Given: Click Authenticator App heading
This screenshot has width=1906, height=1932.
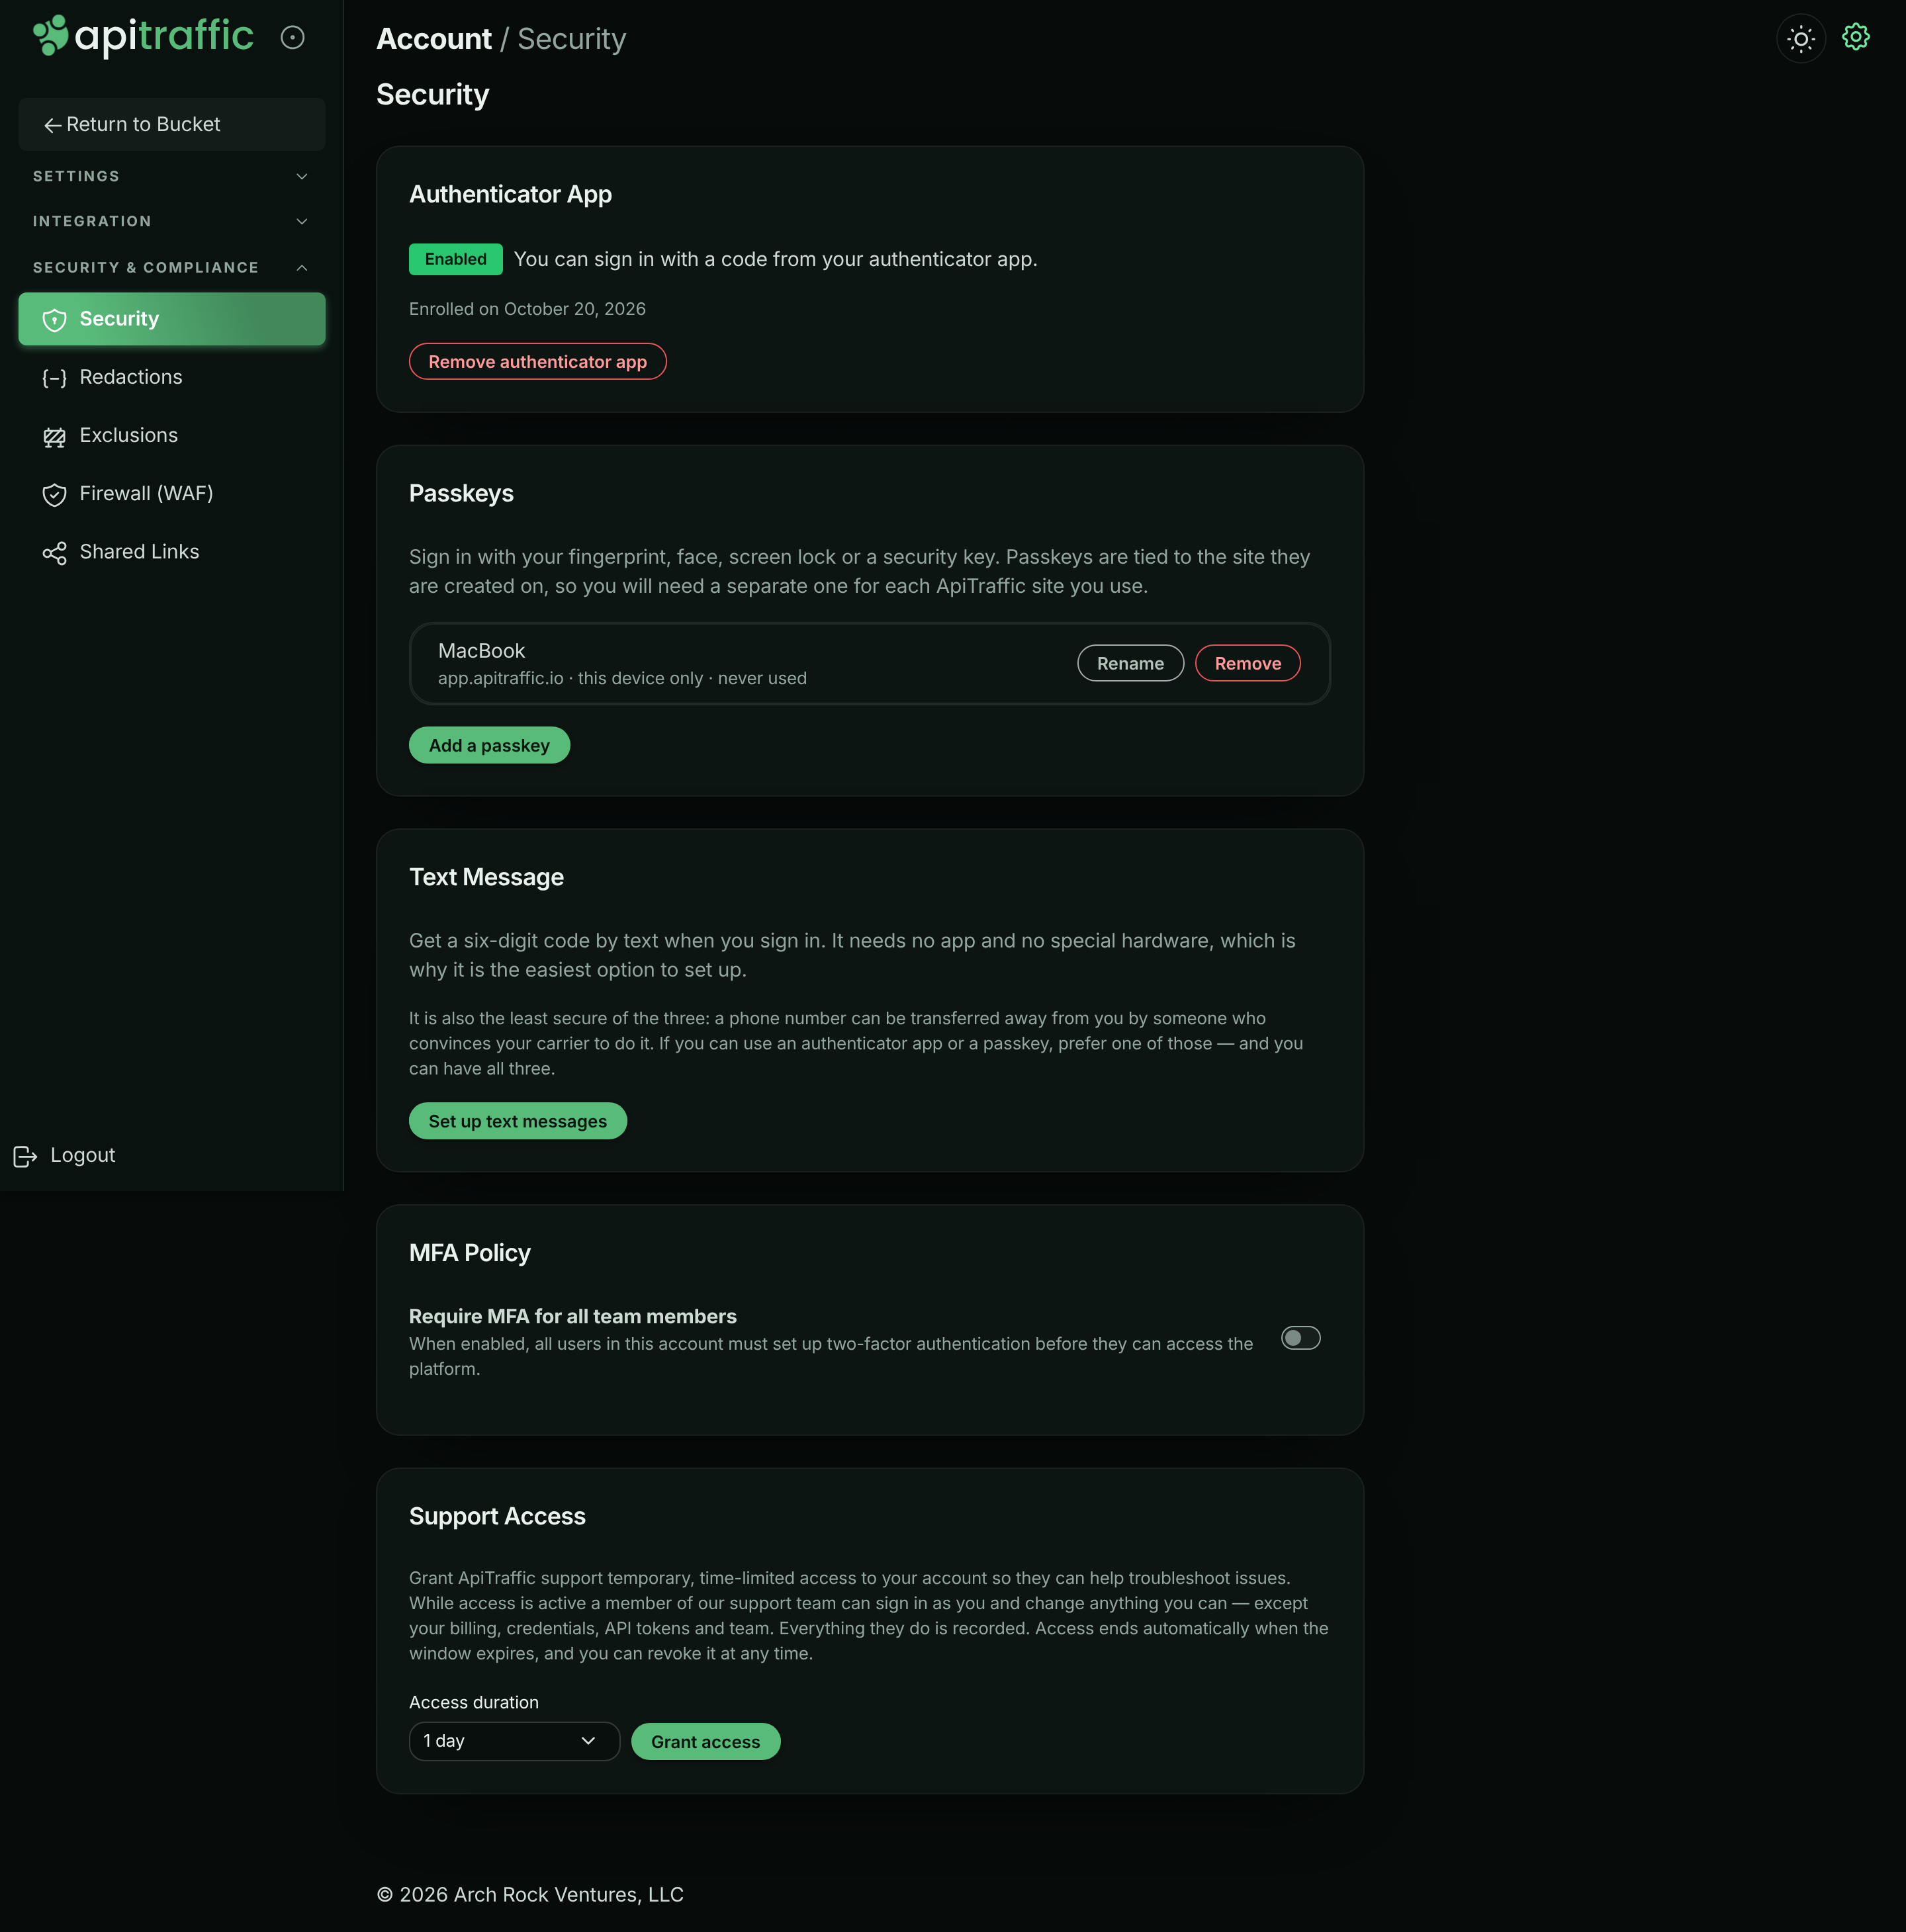Looking at the screenshot, I should pyautogui.click(x=510, y=194).
